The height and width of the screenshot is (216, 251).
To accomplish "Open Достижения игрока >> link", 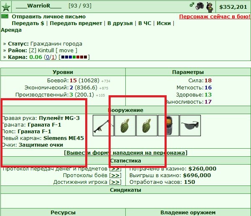I will click(115, 182).
